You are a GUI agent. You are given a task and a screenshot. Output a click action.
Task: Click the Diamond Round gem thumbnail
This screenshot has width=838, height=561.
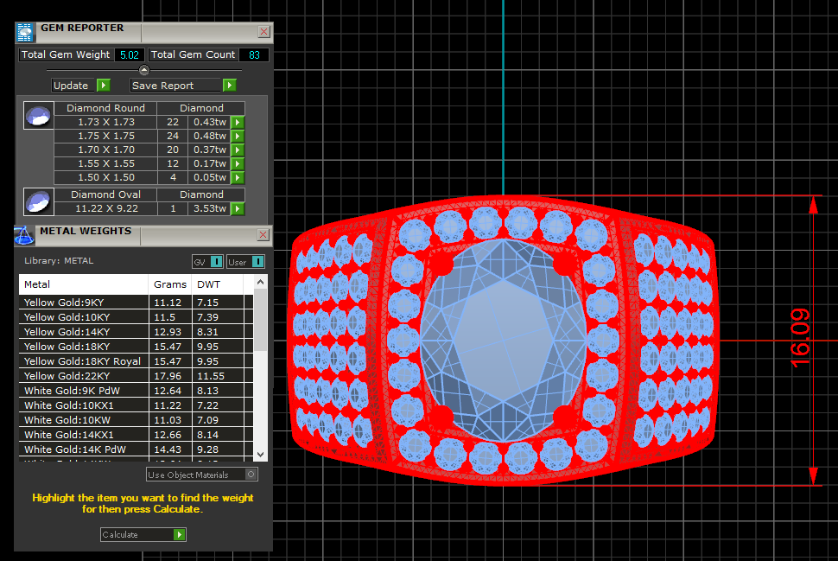37,115
